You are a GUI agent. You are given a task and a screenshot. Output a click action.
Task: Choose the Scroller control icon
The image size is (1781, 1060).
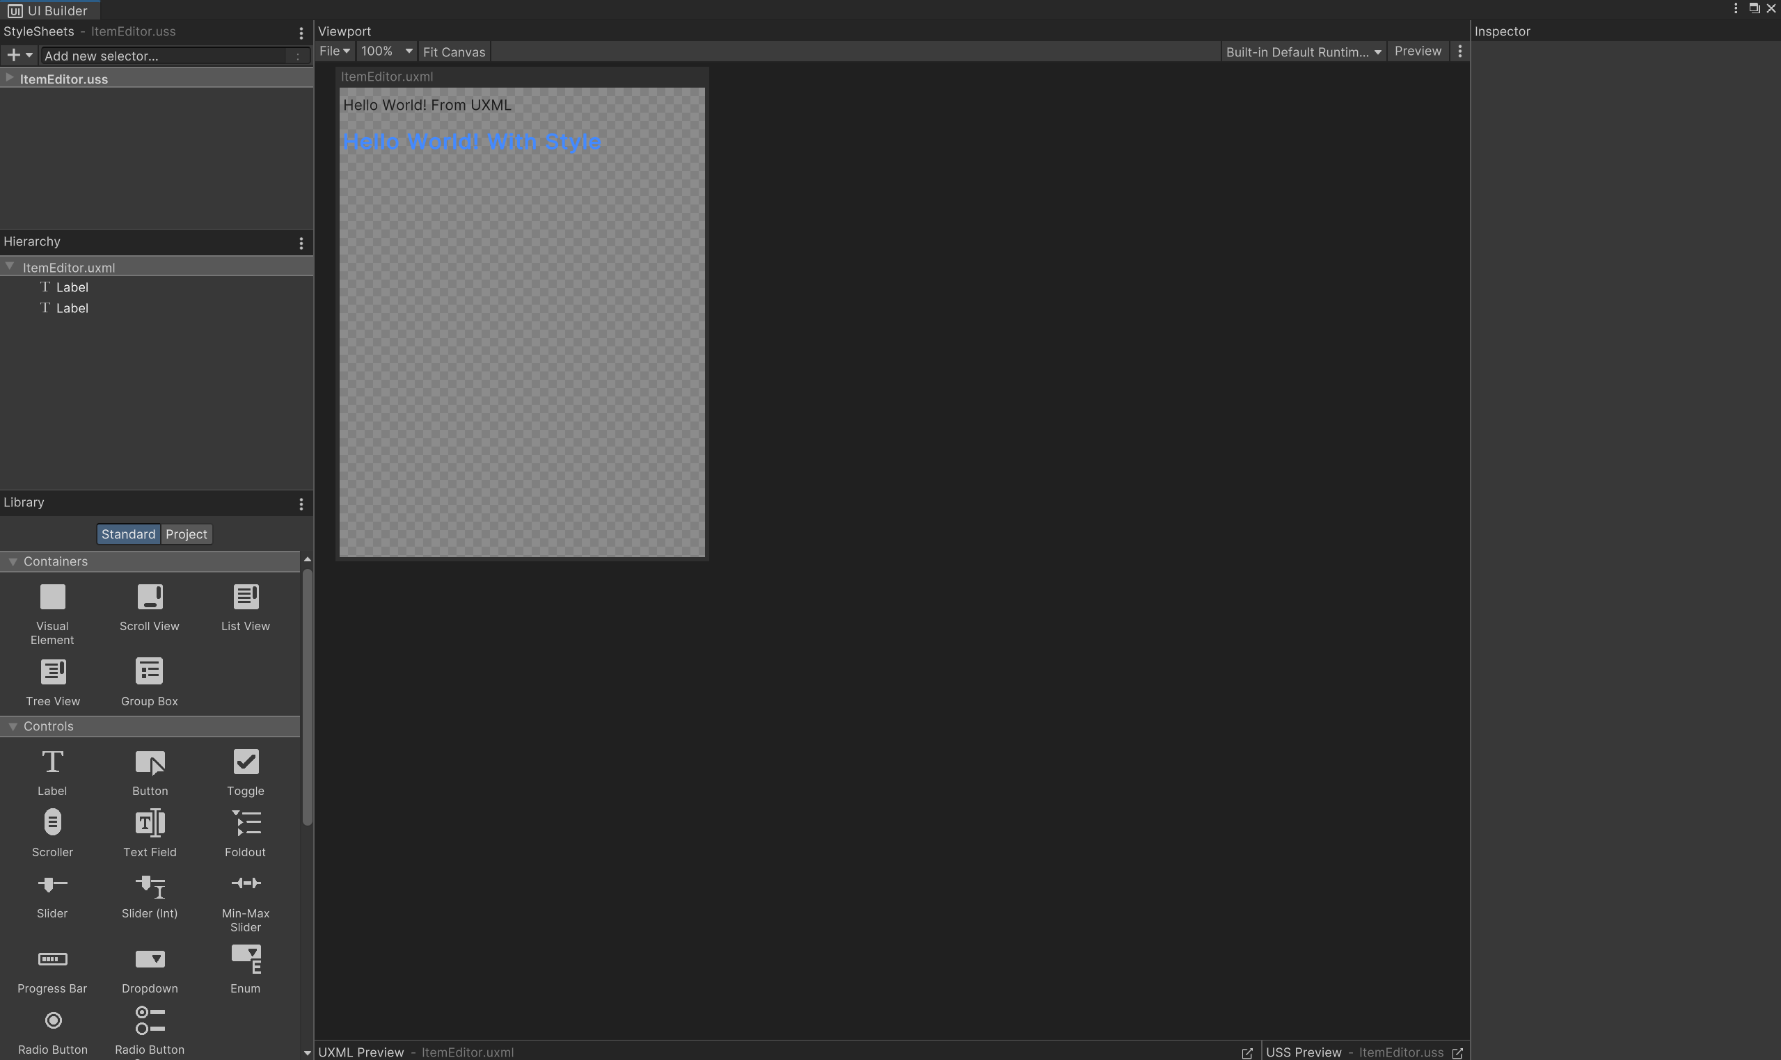[x=52, y=823]
